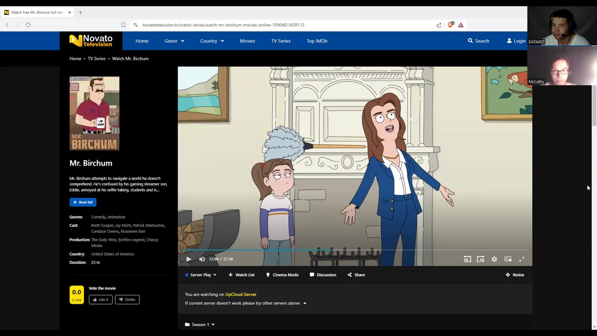Click the 0.0 vote rating badge
The height and width of the screenshot is (336, 597).
click(76, 295)
